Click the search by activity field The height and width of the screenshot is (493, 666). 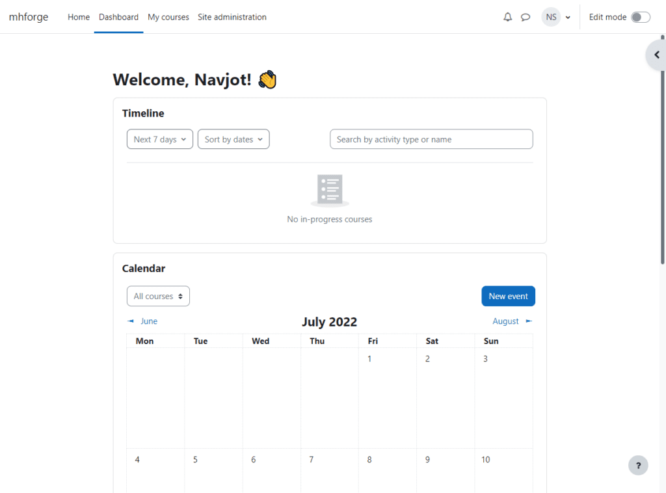[x=431, y=139]
